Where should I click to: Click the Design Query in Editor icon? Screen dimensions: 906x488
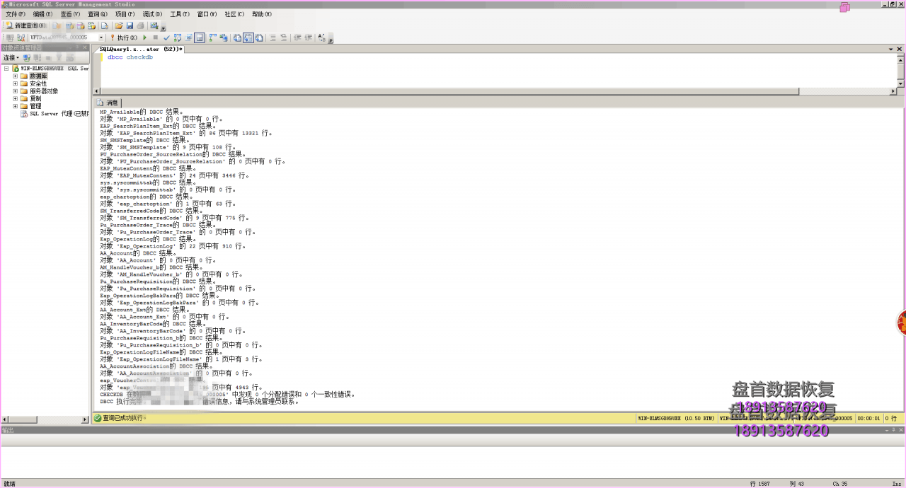click(x=188, y=37)
